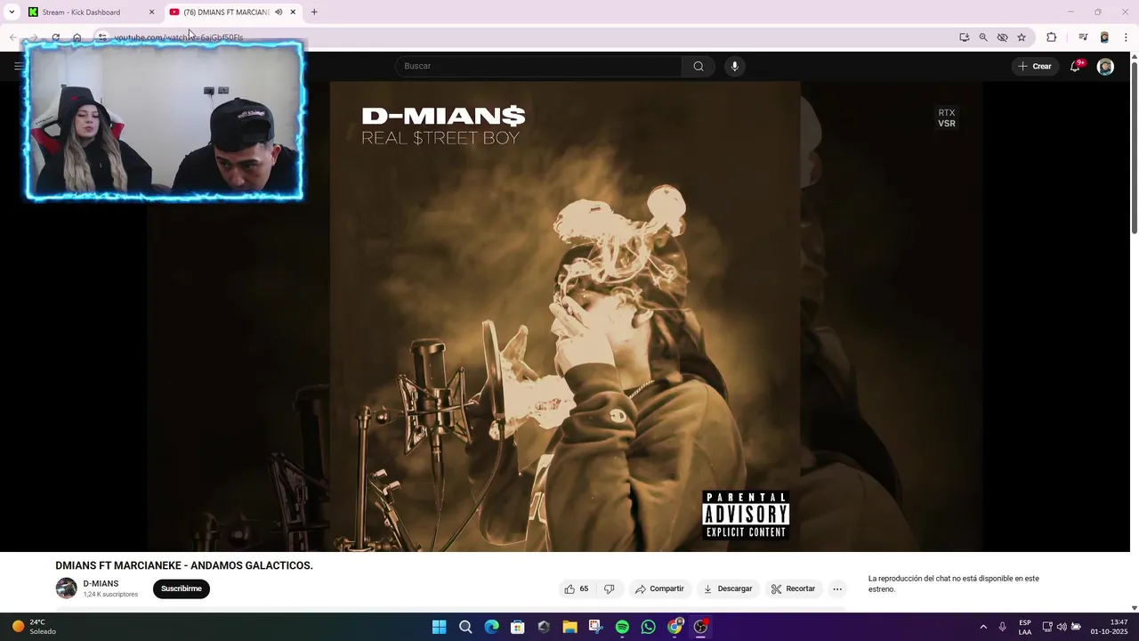Screen dimensions: 1139x641
Task: Open the D-MIANS channel name link
Action: click(x=101, y=583)
